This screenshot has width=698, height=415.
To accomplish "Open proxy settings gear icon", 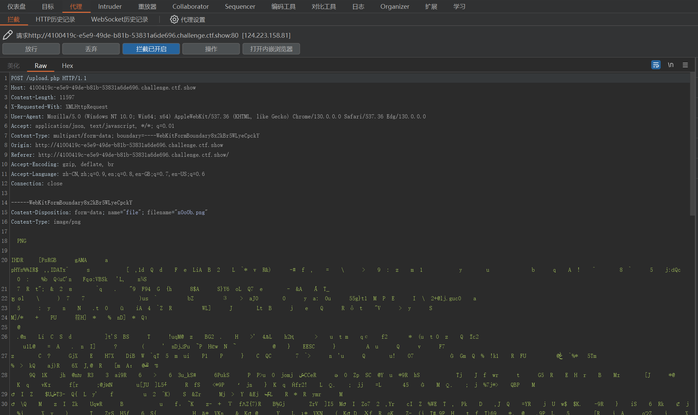I will [174, 20].
